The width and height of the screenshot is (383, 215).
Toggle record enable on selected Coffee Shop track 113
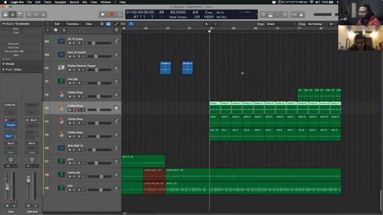click(79, 110)
